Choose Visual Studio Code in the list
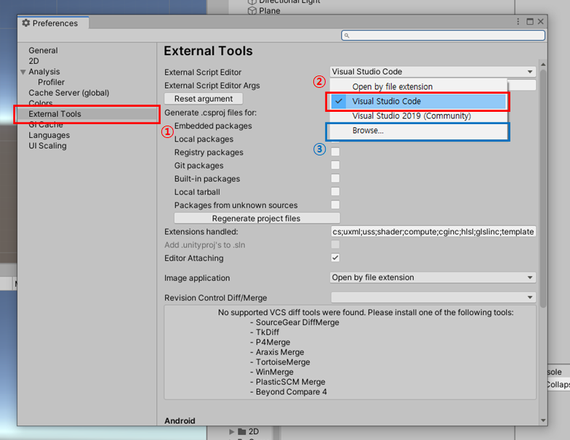 point(419,102)
